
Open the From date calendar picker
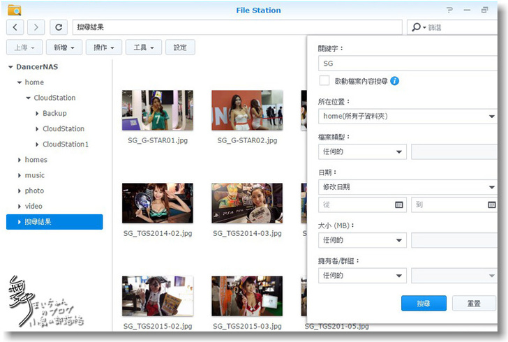[x=399, y=205]
